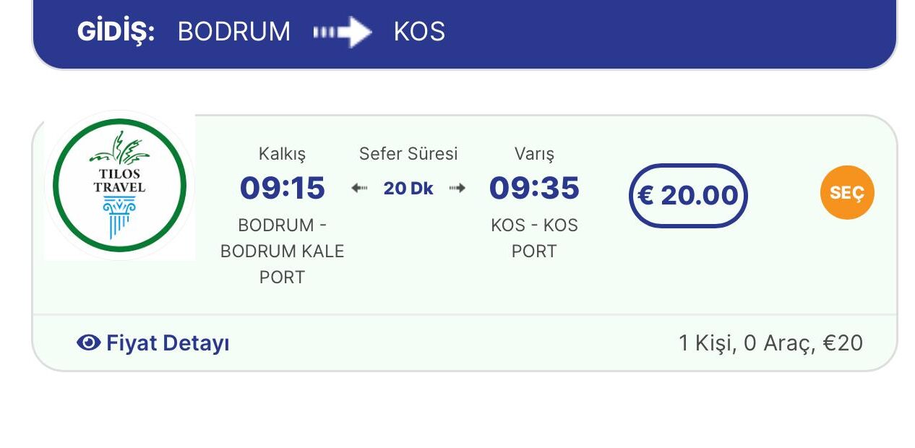Click the GİDİŞ header label
Image resolution: width=915 pixels, height=448 pixels.
pyautogui.click(x=116, y=32)
